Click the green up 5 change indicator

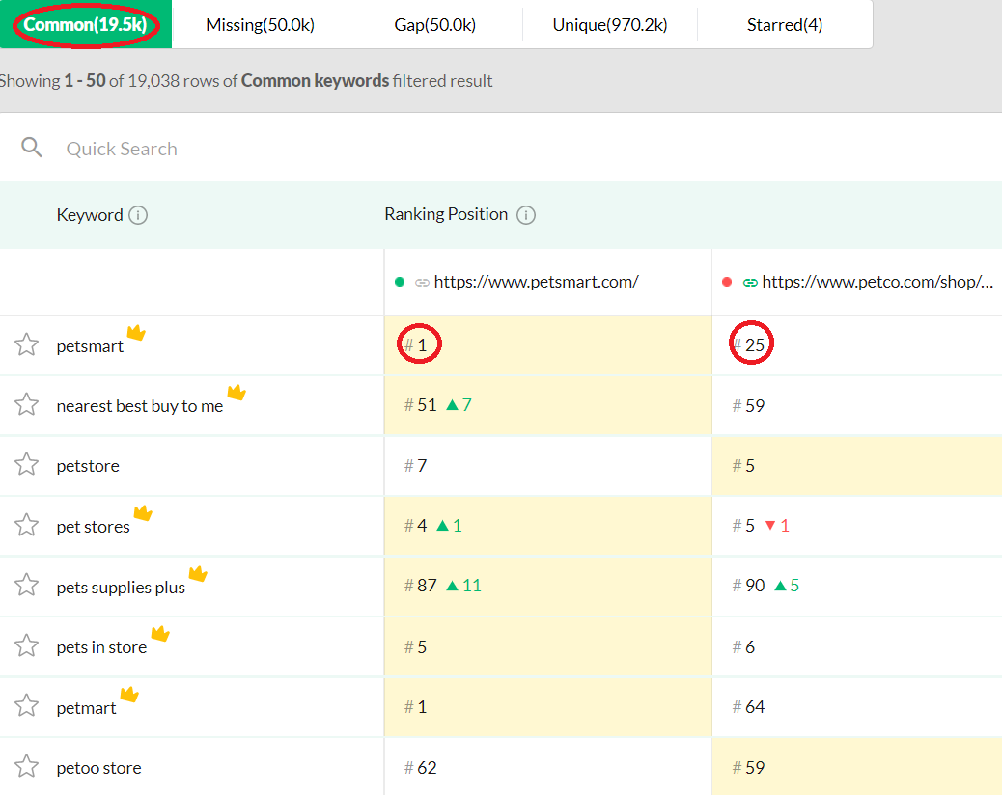[x=787, y=587]
